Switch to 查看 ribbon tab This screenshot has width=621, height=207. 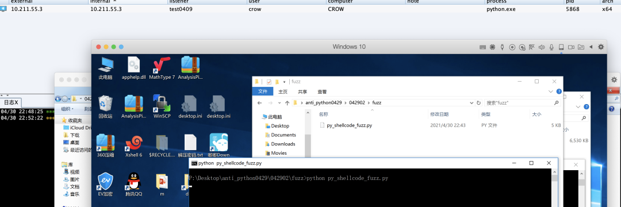(322, 91)
